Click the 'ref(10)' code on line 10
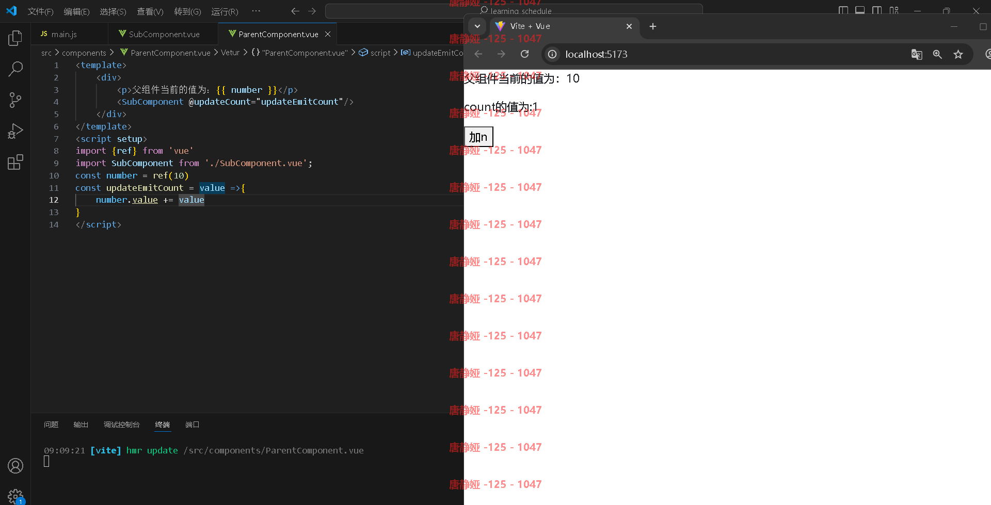 point(171,175)
